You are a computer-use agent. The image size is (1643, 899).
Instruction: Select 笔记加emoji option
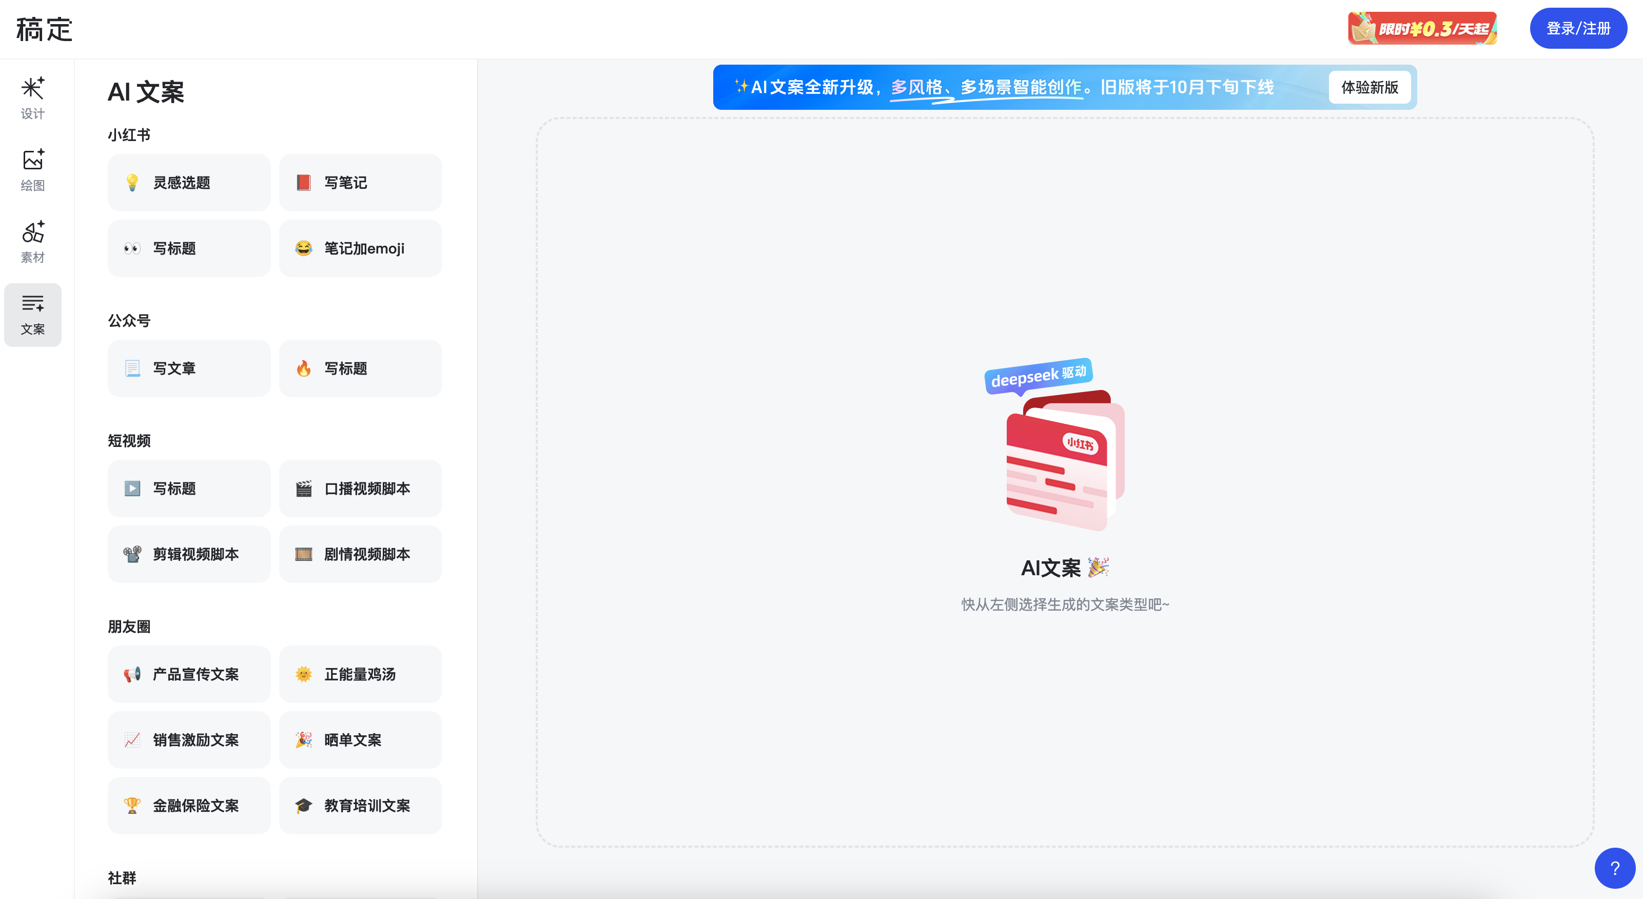[x=360, y=248]
